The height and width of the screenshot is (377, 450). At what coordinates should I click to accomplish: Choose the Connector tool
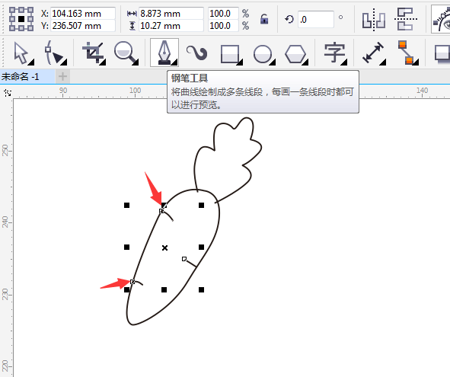click(x=407, y=53)
